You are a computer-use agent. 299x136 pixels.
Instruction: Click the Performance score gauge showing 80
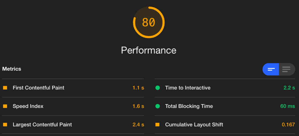pos(149,22)
